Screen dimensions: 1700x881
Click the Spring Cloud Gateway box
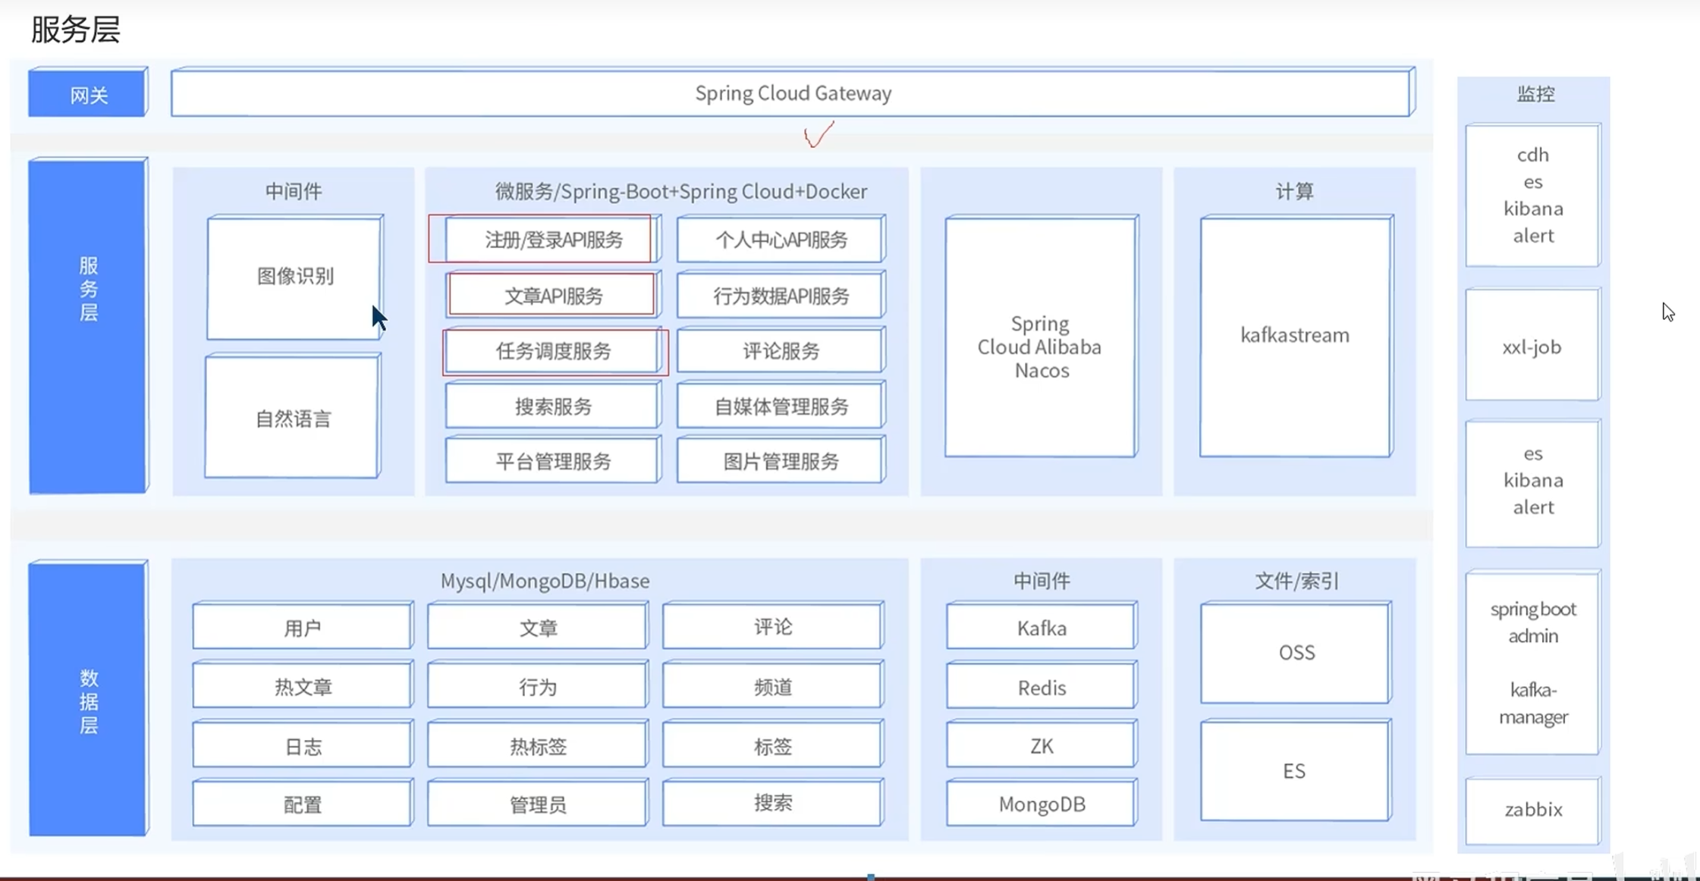click(792, 93)
